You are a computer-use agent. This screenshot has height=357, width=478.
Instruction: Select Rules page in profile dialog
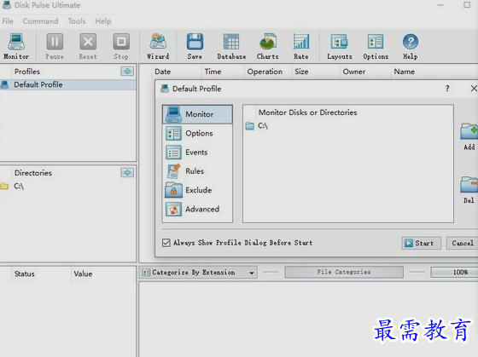197,171
